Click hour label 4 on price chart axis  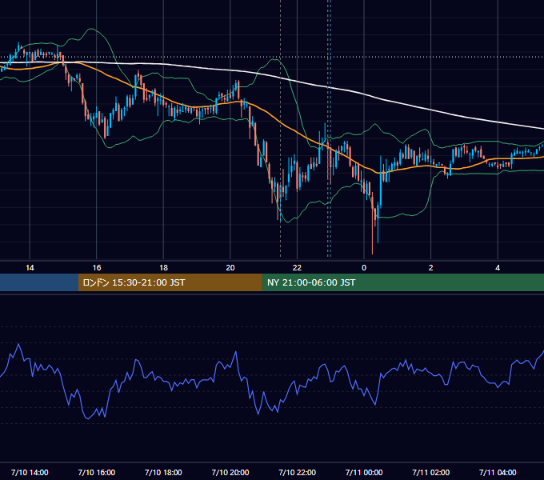tap(498, 268)
